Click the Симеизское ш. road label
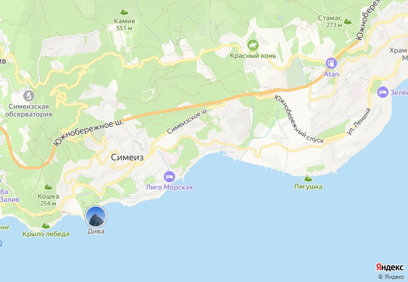Viewport: 408px width, 282px height. click(188, 121)
